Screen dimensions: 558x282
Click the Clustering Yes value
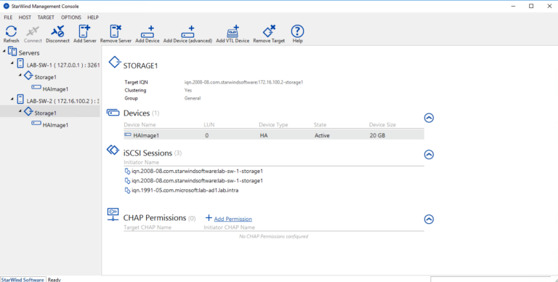tap(188, 90)
